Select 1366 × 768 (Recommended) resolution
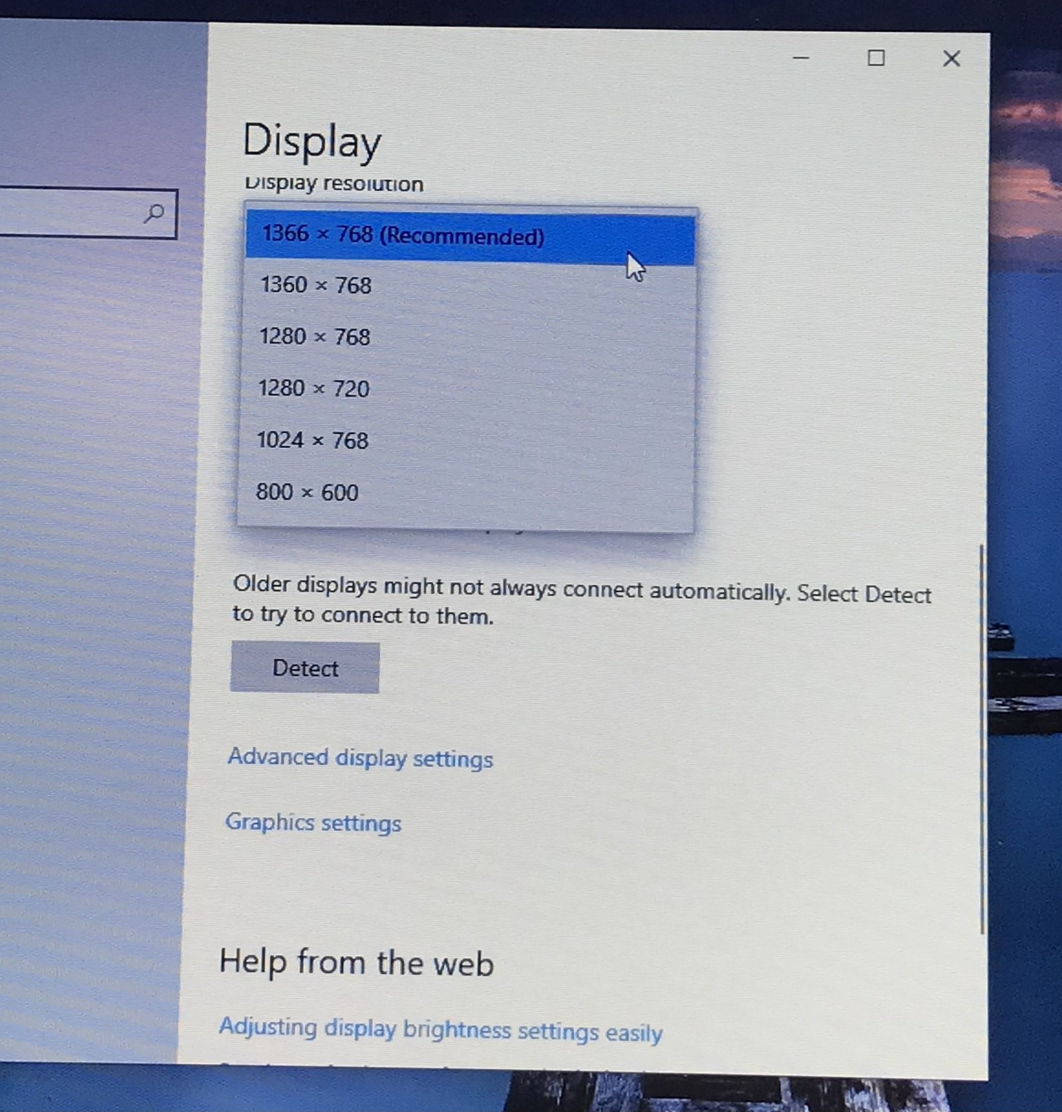The width and height of the screenshot is (1062, 1112). coord(470,237)
